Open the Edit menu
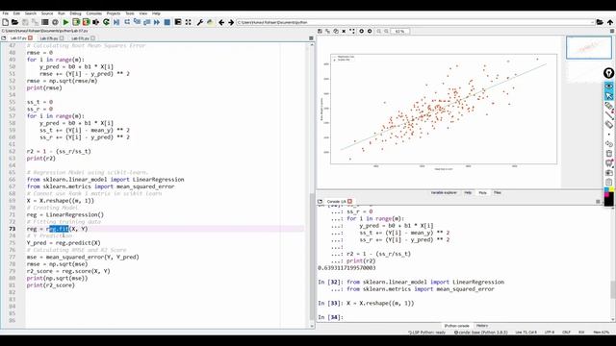Viewport: 616px width, 346px height. coord(16,13)
